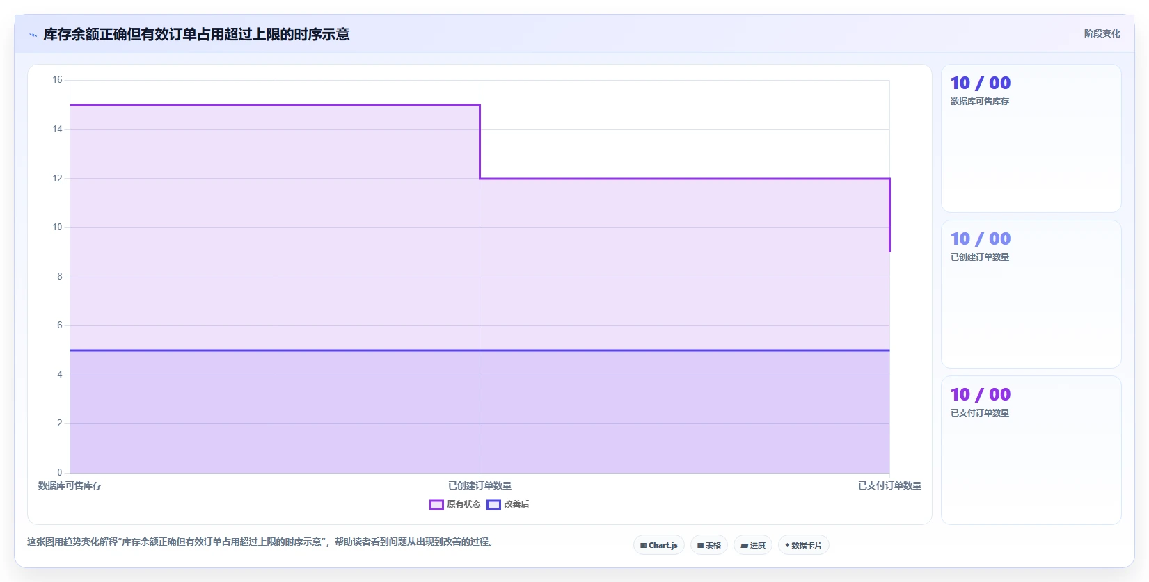This screenshot has width=1149, height=582.
Task: Click the 改善后 legend label
Action: pyautogui.click(x=516, y=504)
